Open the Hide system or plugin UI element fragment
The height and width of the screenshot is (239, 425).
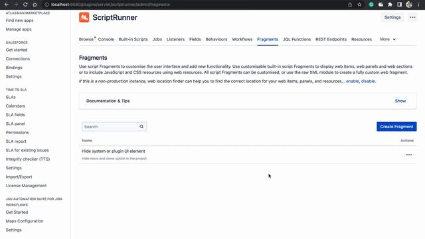pyautogui.click(x=114, y=151)
